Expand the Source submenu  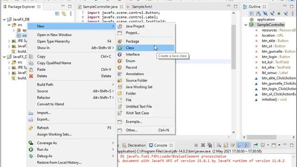point(71,91)
